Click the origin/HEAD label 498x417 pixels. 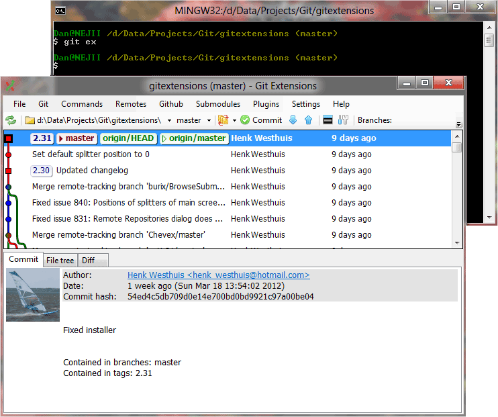(x=128, y=138)
